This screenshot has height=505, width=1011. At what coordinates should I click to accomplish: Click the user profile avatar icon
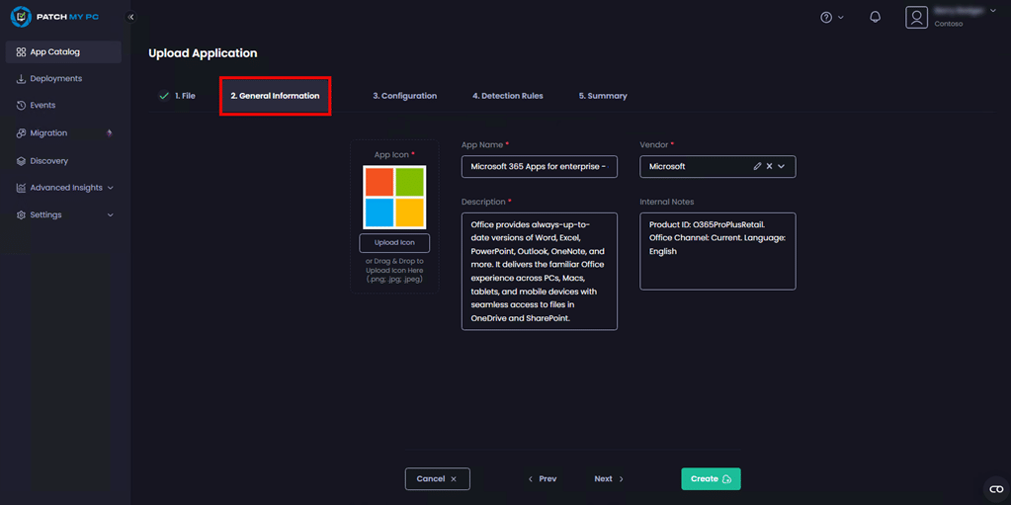[917, 17]
